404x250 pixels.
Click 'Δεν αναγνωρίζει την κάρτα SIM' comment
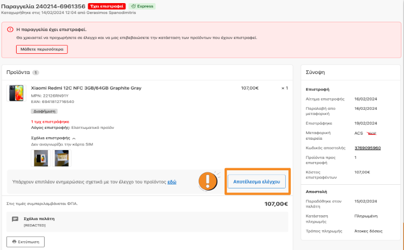click(62, 144)
